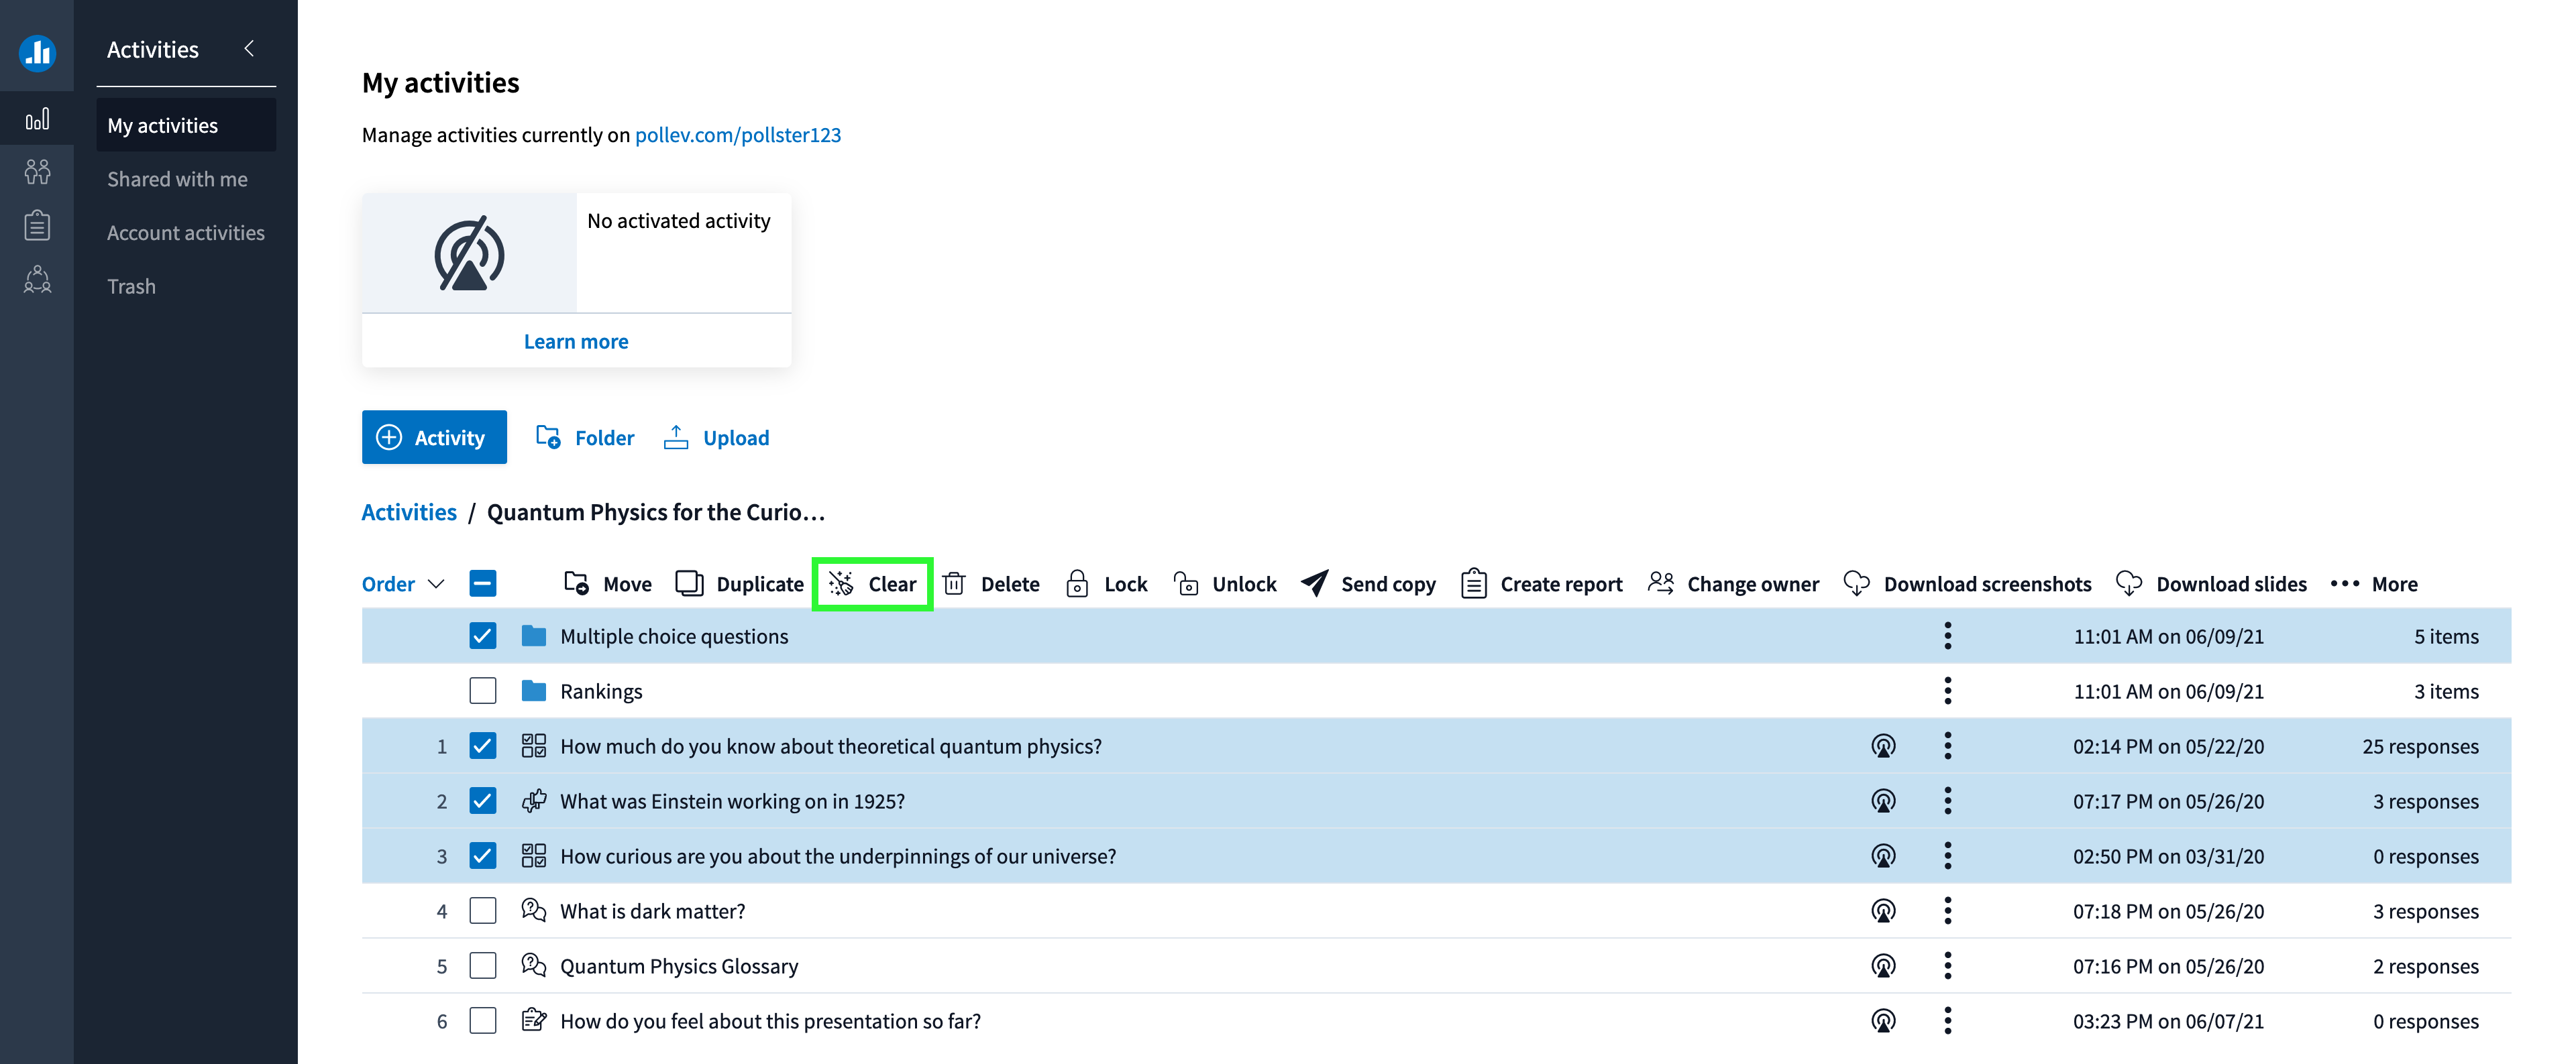This screenshot has width=2576, height=1064.
Task: Open the pollev.com/pollster123 link
Action: (738, 135)
